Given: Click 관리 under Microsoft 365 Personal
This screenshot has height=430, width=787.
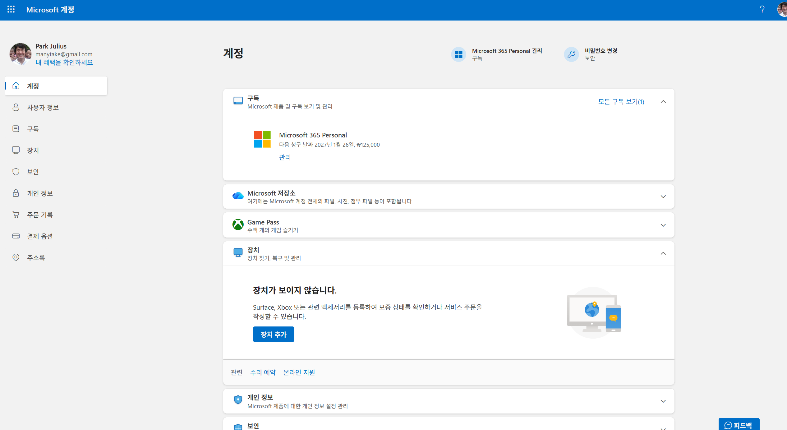Looking at the screenshot, I should pyautogui.click(x=285, y=157).
